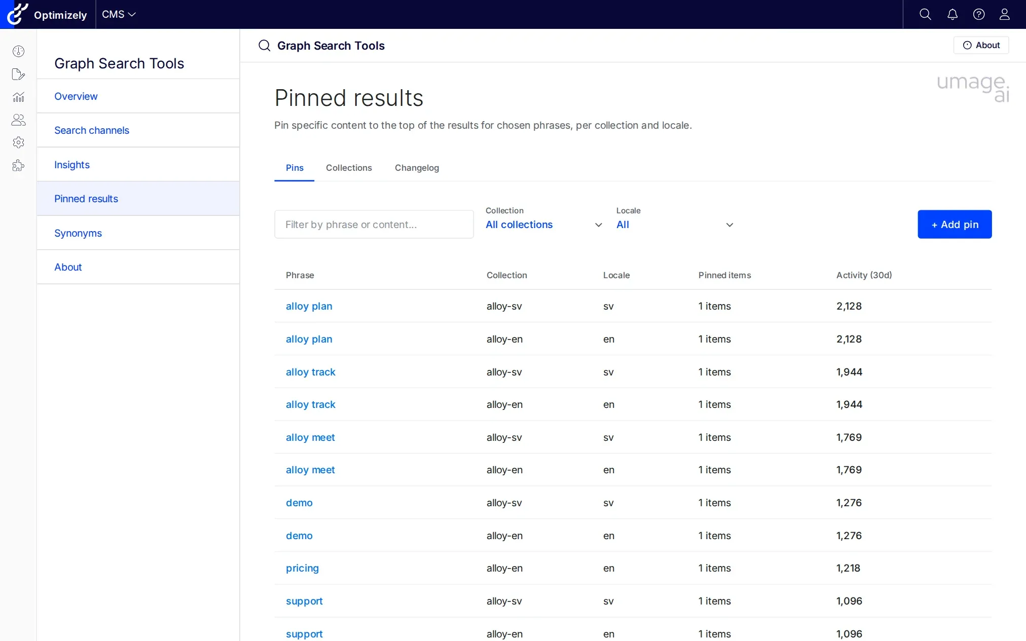The width and height of the screenshot is (1026, 641).
Task: Open the demo pin for alloy-sv
Action: tap(299, 503)
